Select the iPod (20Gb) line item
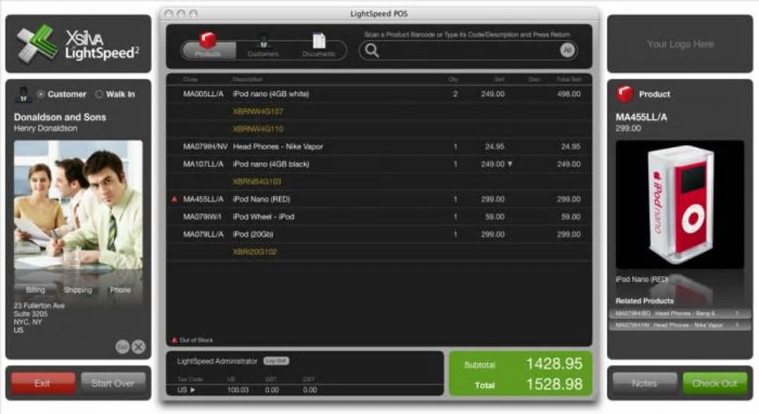 click(379, 235)
